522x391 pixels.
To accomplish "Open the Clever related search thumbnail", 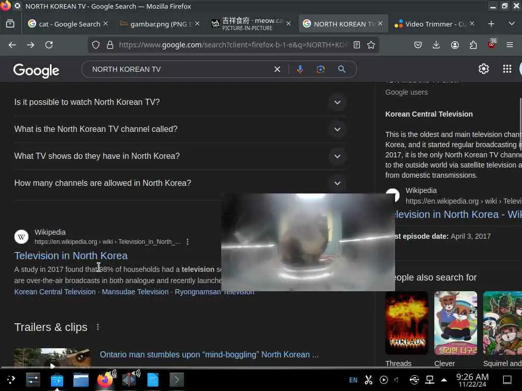I will pos(455,323).
